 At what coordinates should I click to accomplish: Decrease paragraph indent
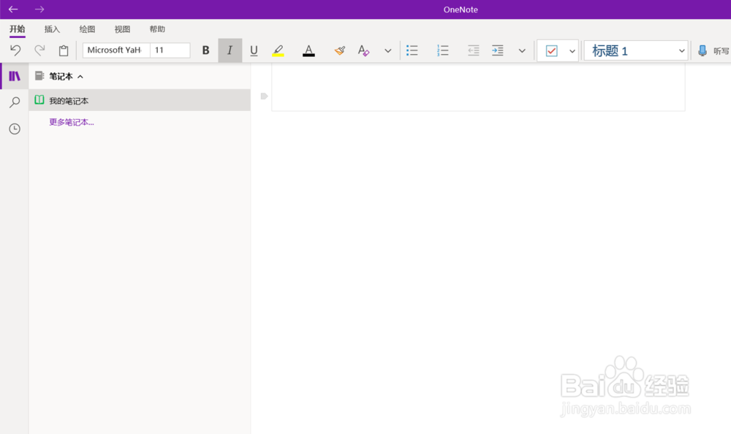click(x=473, y=50)
